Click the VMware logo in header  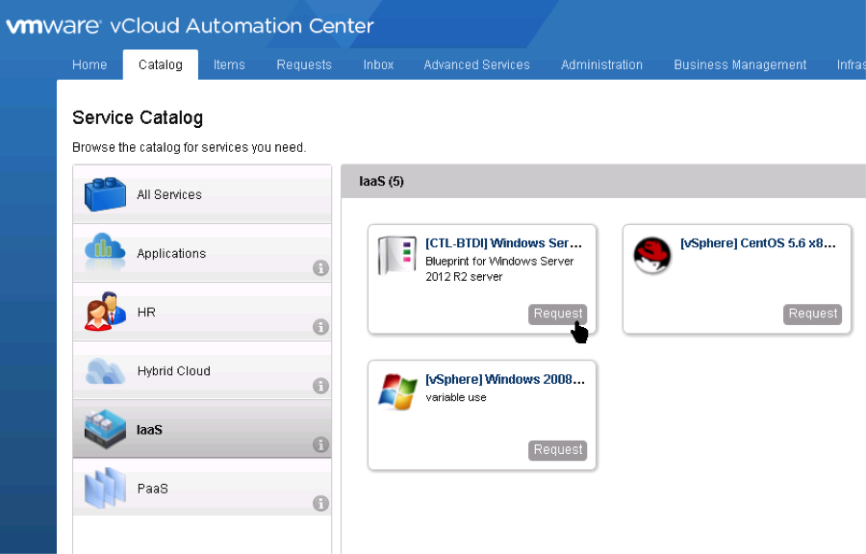pyautogui.click(x=54, y=26)
